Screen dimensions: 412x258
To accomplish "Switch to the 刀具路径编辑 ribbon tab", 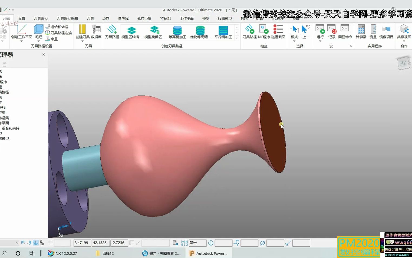I will coord(67,18).
